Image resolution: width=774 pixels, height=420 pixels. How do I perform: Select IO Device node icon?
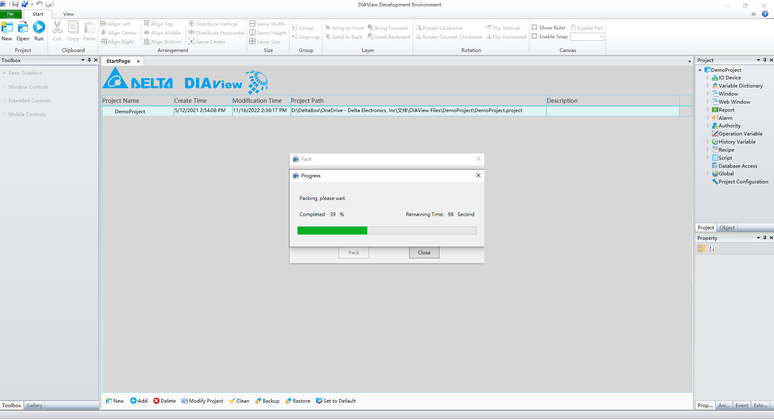(715, 78)
